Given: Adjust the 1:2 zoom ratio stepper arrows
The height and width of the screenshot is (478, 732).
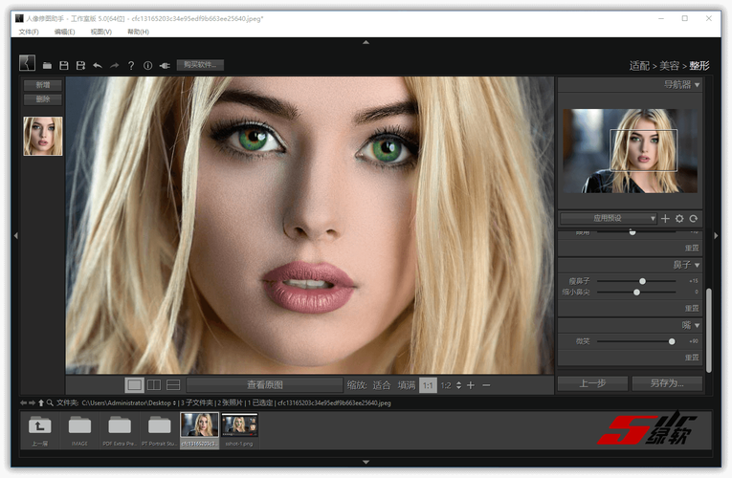Looking at the screenshot, I should (459, 385).
